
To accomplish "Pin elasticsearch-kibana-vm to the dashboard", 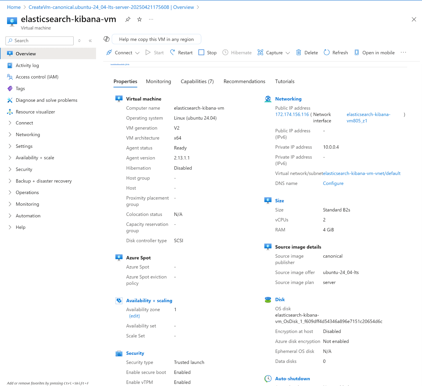I will click(128, 19).
